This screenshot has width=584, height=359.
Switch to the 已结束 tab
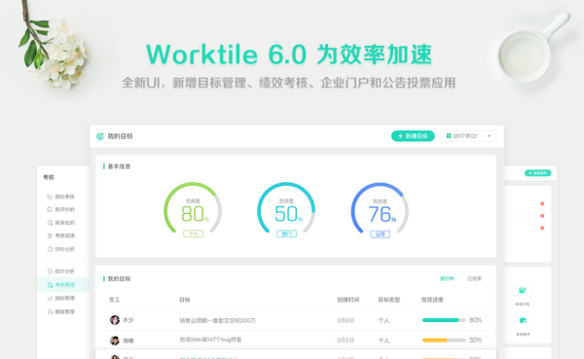475,278
